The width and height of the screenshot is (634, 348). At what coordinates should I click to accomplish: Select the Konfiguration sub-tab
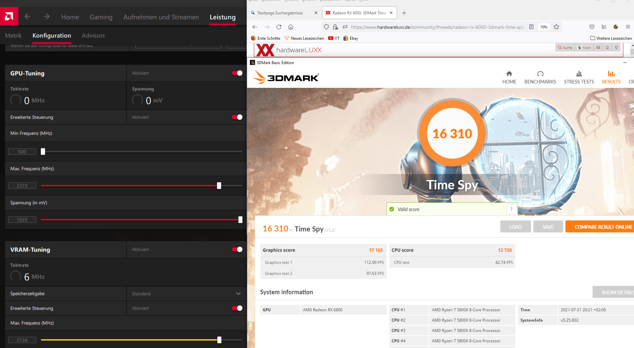point(51,35)
